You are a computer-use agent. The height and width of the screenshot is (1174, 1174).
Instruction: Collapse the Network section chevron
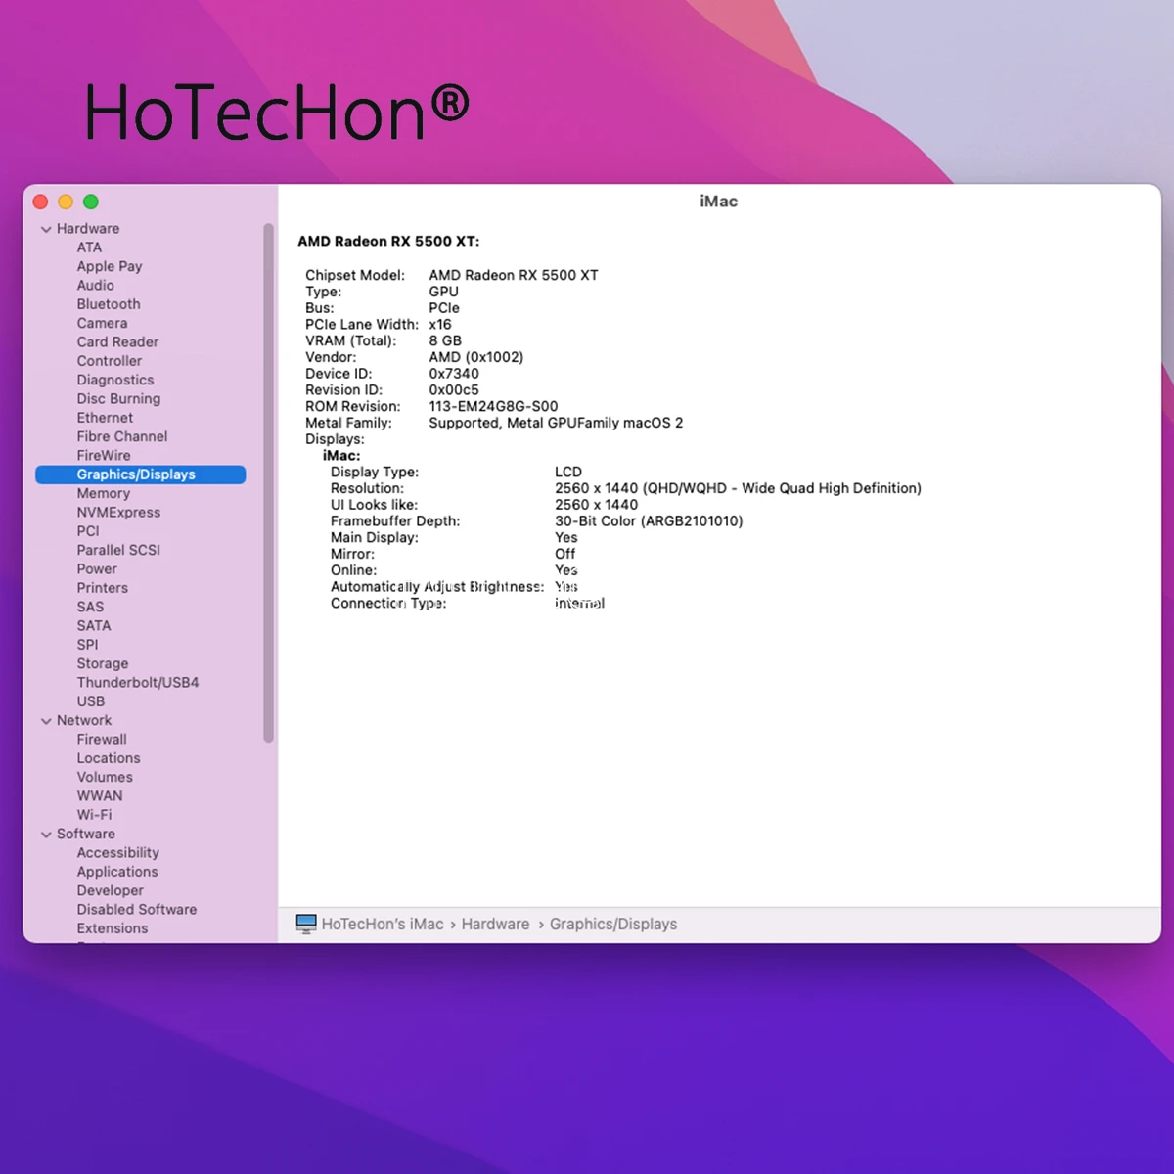click(x=46, y=721)
